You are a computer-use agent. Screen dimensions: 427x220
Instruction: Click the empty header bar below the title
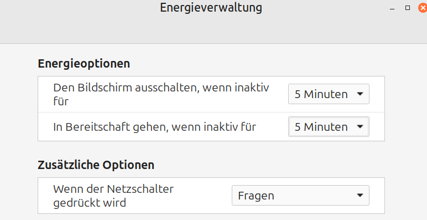pos(213,29)
